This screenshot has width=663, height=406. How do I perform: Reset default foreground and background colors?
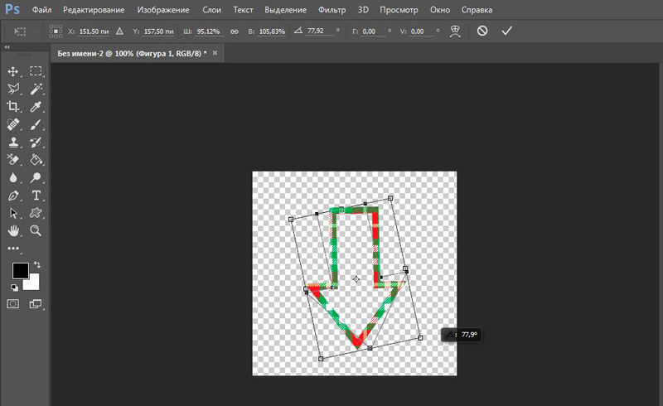click(x=14, y=288)
